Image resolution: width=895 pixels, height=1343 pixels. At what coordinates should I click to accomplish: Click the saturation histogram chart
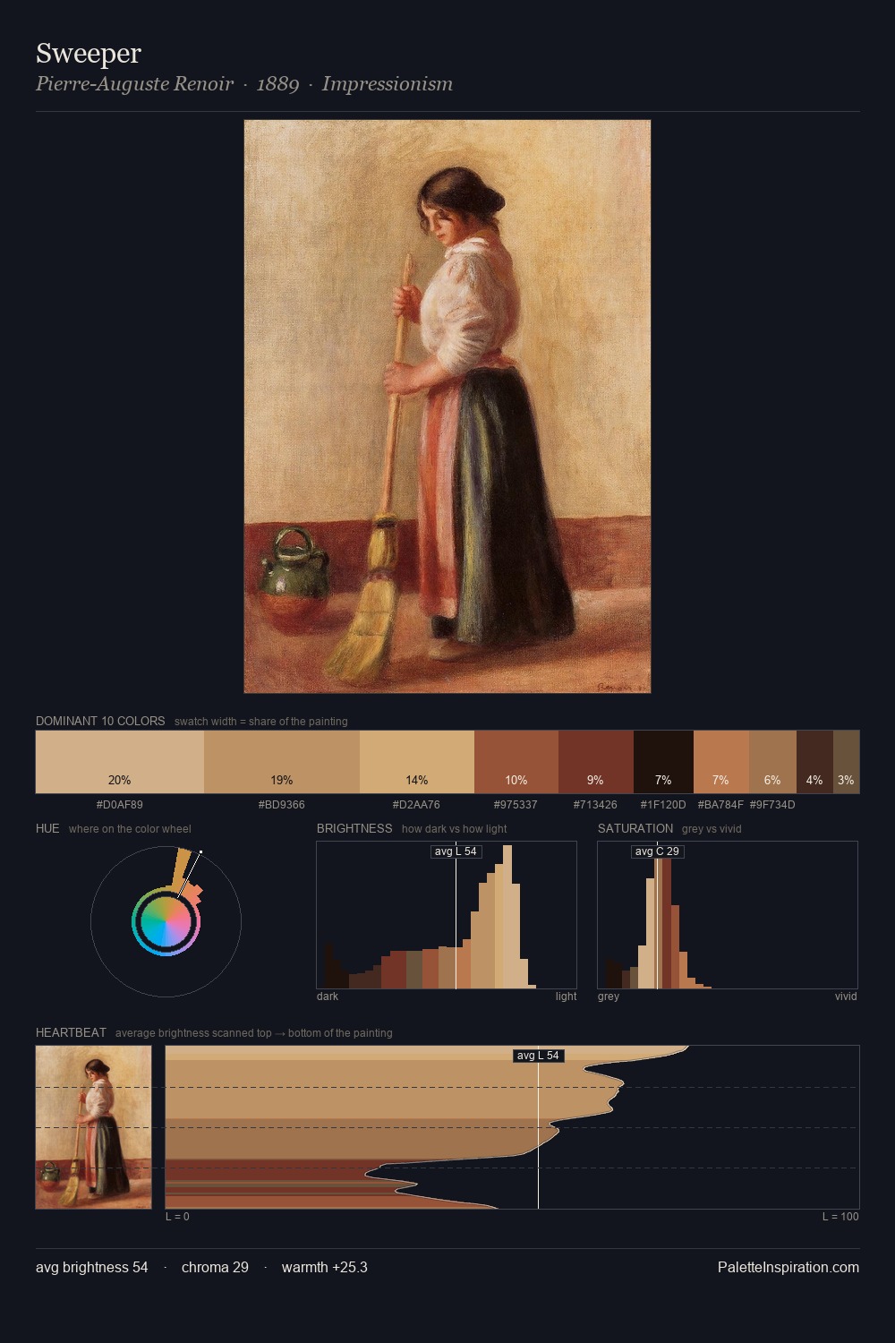(728, 915)
